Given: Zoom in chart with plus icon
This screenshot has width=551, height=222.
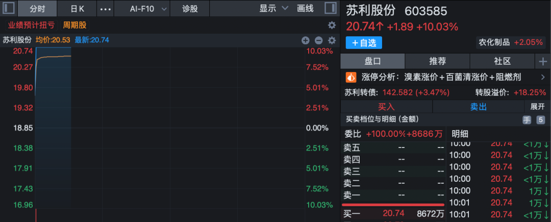Looking at the screenshot, I should coord(306,40).
